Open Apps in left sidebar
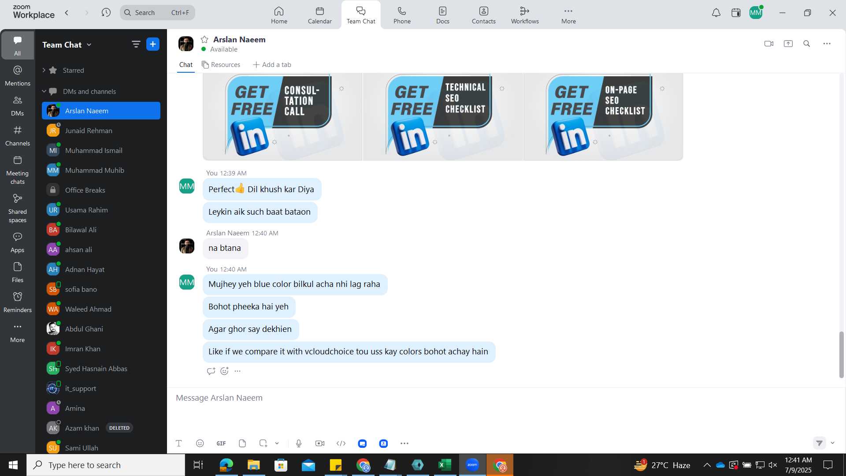The height and width of the screenshot is (476, 846). pos(18,242)
